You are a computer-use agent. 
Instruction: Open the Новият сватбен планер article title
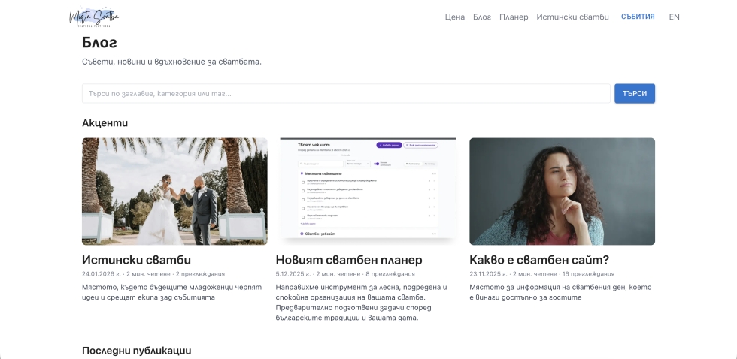[x=349, y=260]
